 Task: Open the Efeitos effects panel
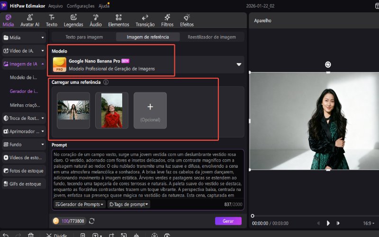(x=187, y=20)
